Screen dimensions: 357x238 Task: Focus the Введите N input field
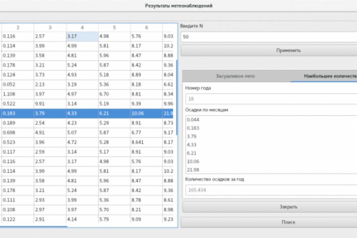(269, 37)
